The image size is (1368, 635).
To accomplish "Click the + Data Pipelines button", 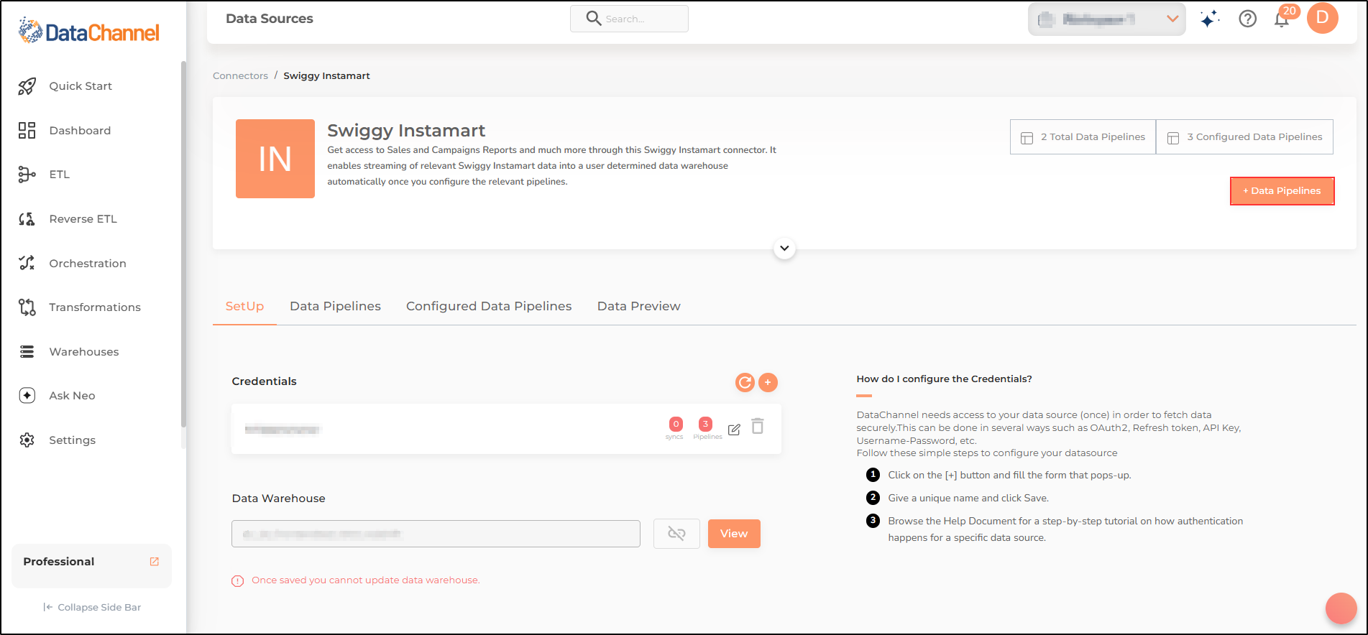I will [x=1282, y=191].
